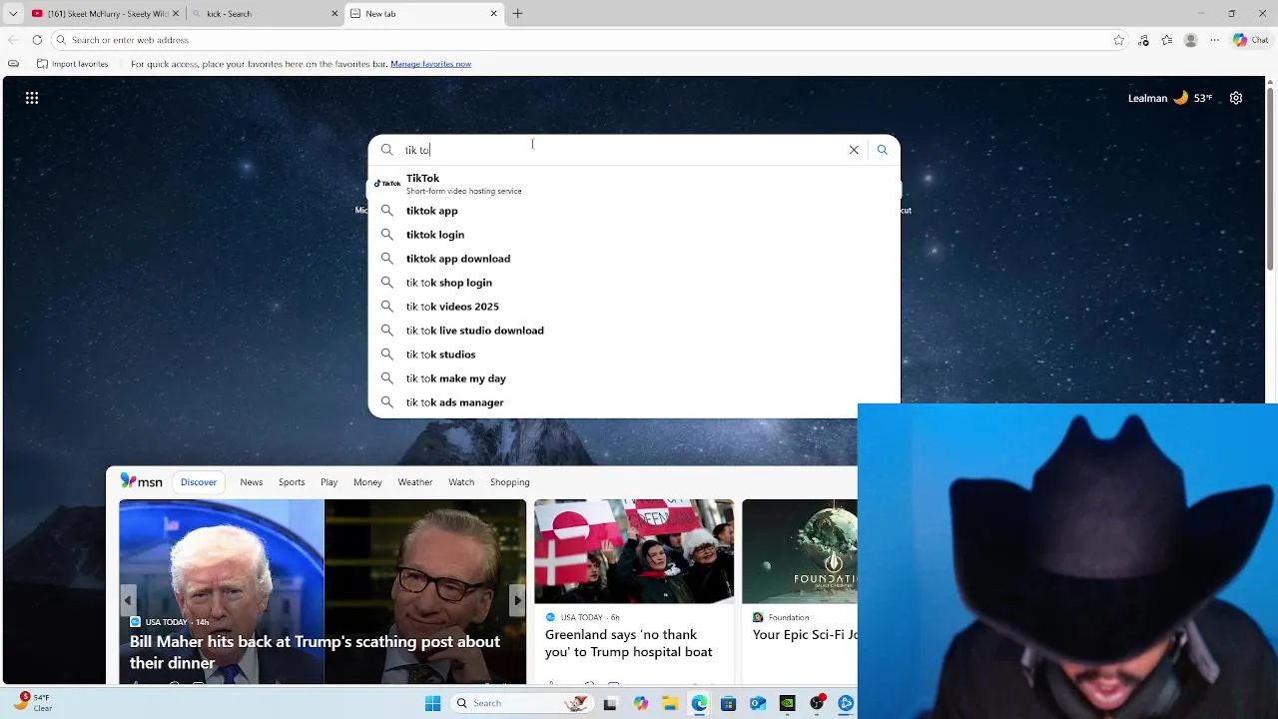
Task: Choose the 'tik tok ads manager' suggestion
Action: tap(634, 402)
